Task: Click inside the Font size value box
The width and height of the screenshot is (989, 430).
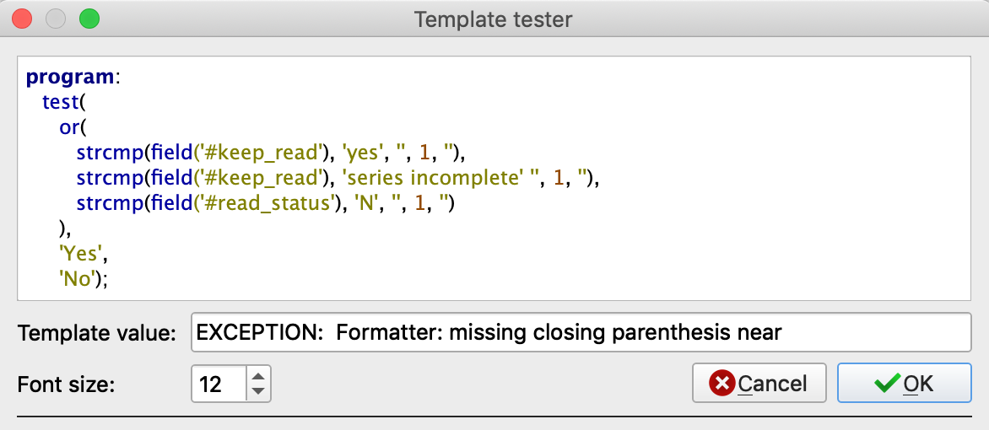Action: 218,384
